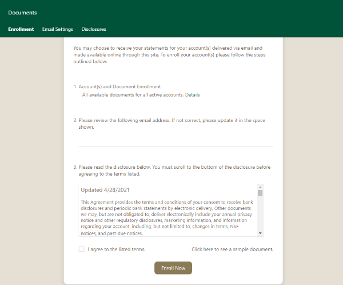The height and width of the screenshot is (285, 343).
Task: Click the 'Please read the disclosure below' step
Action: (x=174, y=171)
